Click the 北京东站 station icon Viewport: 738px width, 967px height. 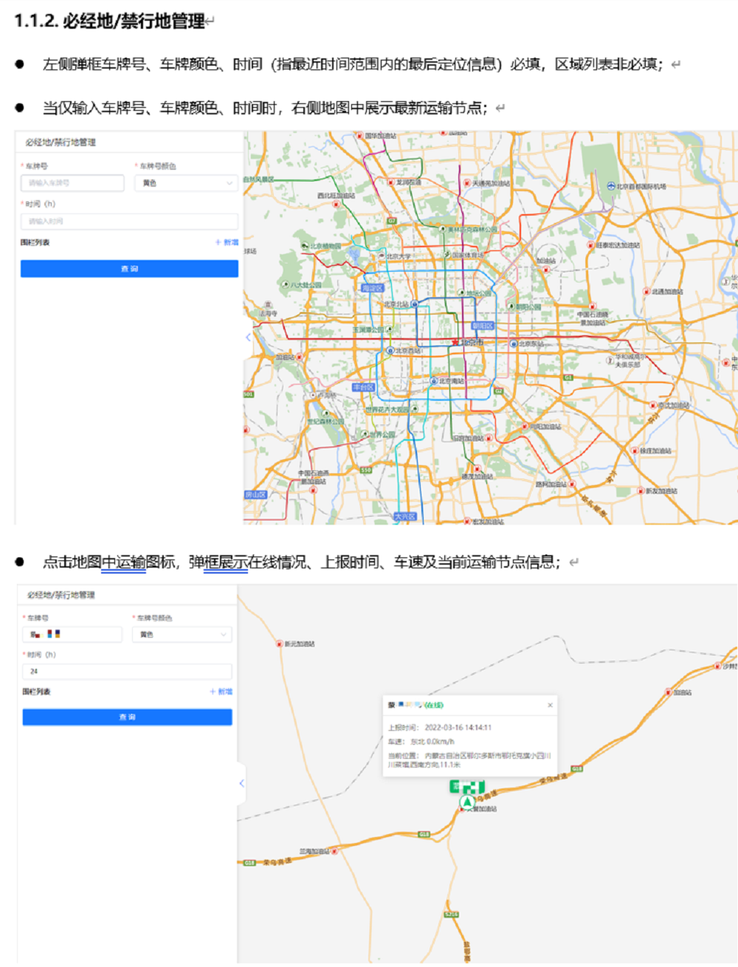click(x=514, y=344)
